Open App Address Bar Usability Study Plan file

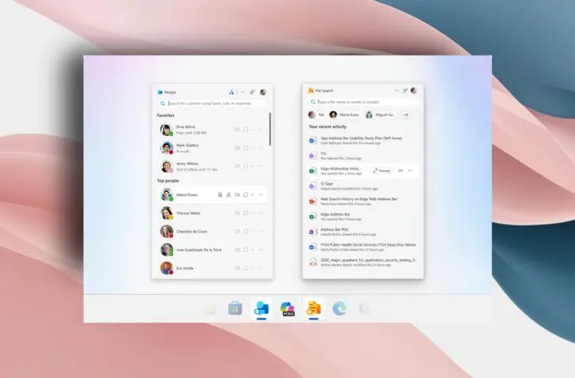363,140
